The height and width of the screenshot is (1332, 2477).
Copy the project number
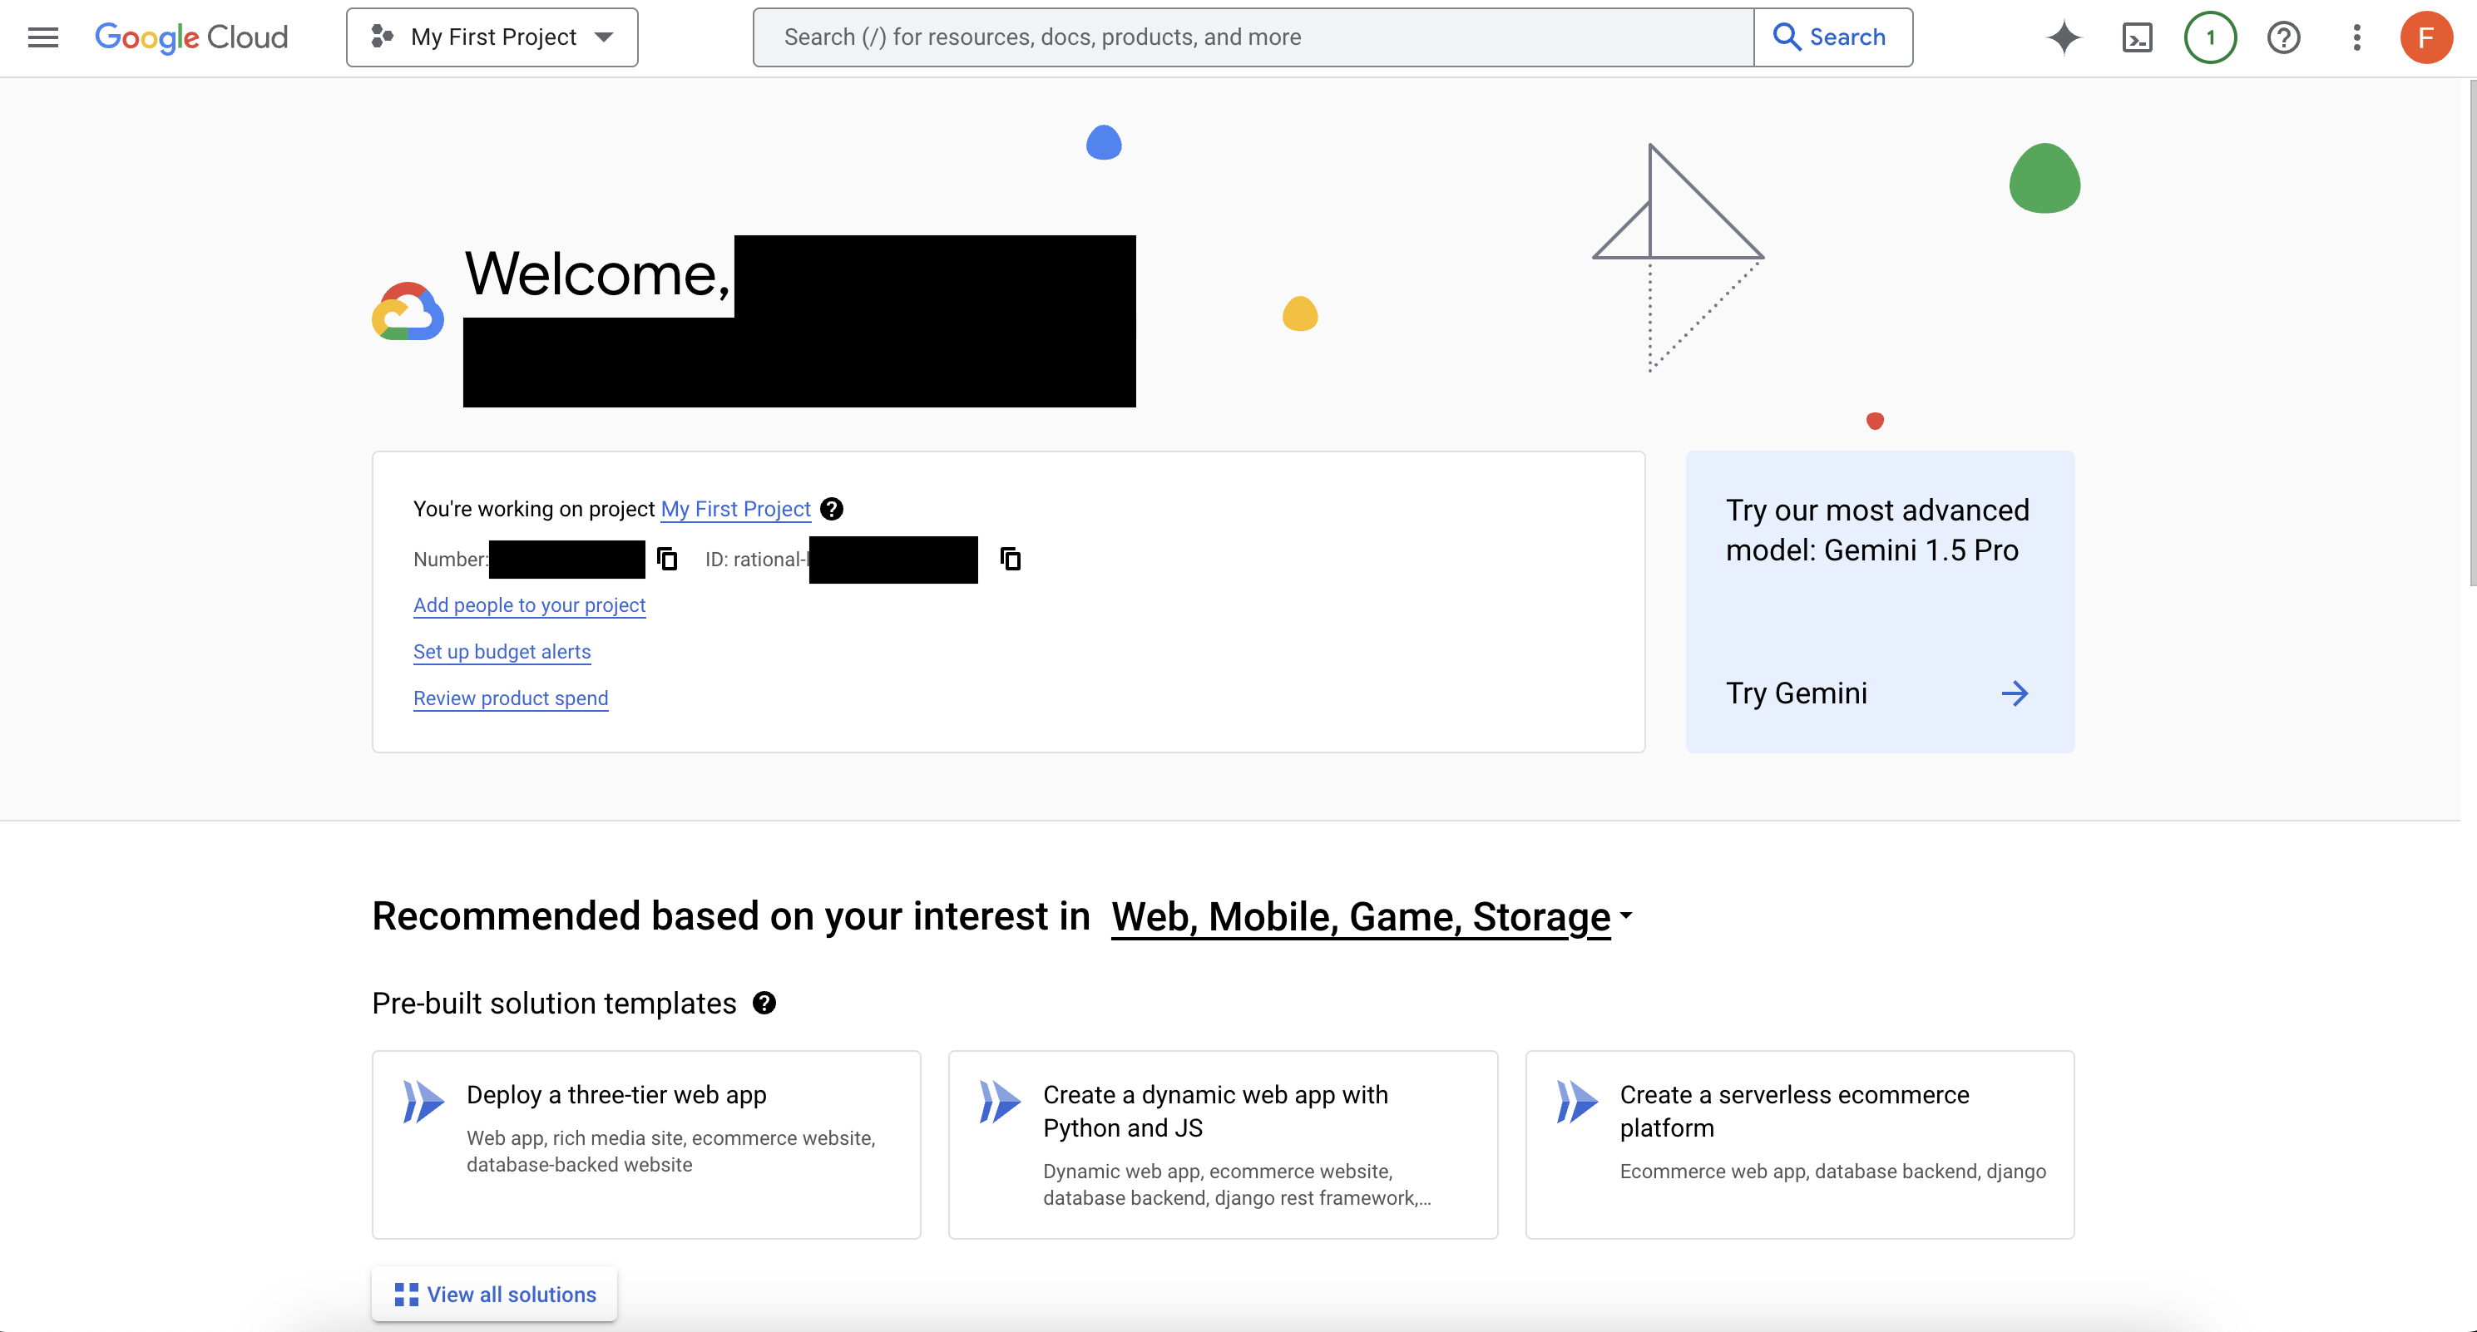pos(667,559)
